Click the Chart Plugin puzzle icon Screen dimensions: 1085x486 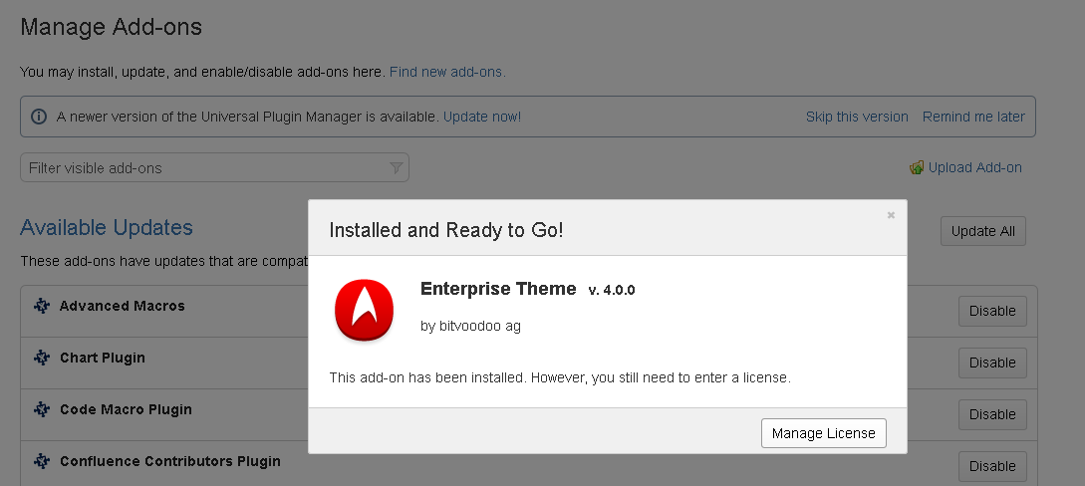point(42,358)
